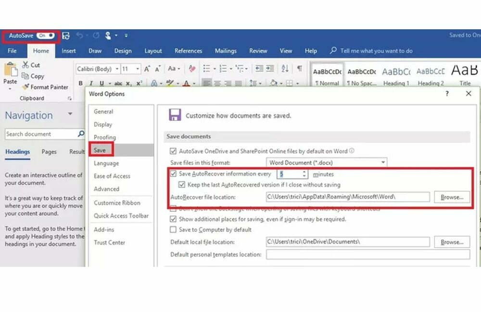Click the Bold formatting icon
The height and width of the screenshot is (312, 481).
[x=81, y=83]
